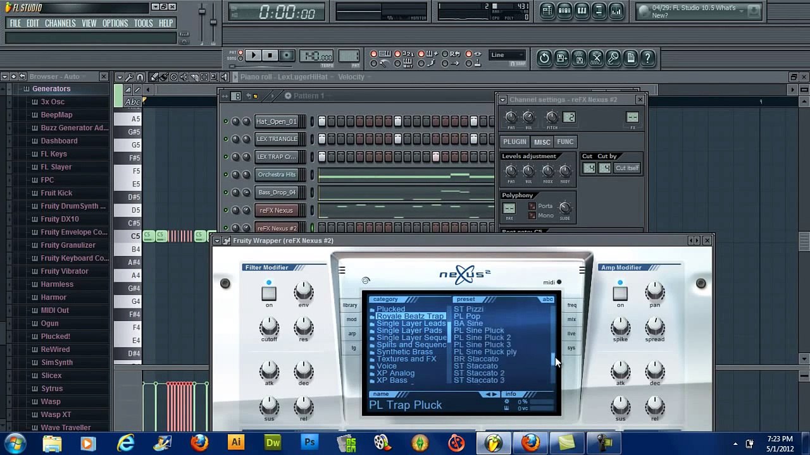Open the Channel settings window menu arrow

click(502, 100)
